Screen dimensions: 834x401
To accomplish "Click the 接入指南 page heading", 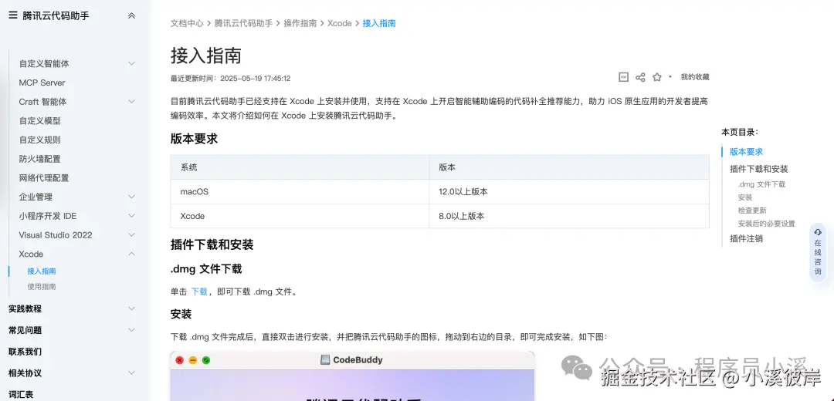I will (206, 56).
